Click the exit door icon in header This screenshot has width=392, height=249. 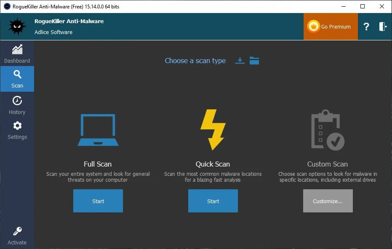tap(383, 26)
